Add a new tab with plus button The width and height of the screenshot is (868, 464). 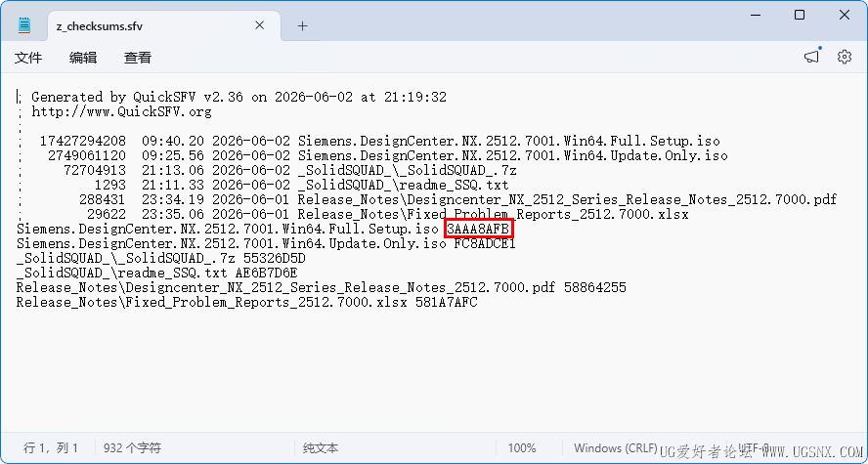pyautogui.click(x=302, y=26)
